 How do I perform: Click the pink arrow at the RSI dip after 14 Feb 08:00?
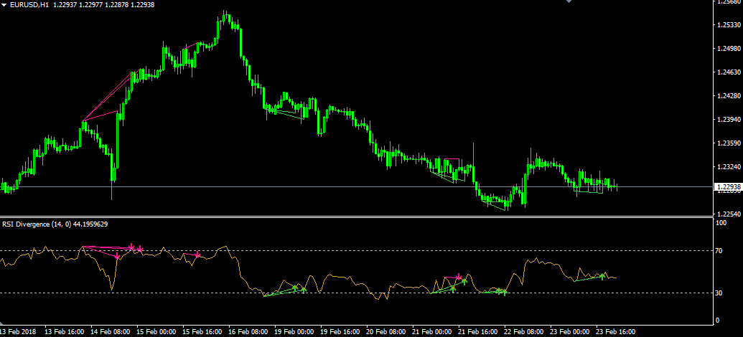(117, 255)
